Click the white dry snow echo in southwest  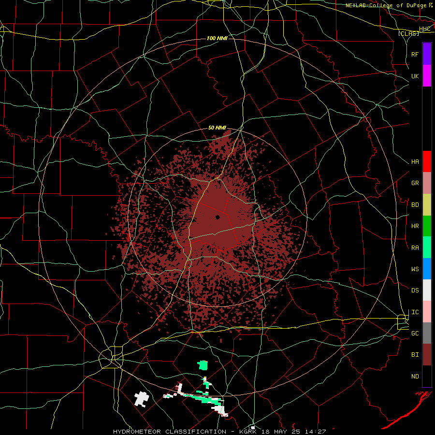[142, 399]
